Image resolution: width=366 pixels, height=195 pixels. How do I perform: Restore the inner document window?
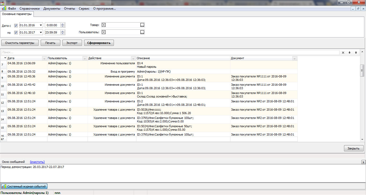pyautogui.click(x=358, y=9)
